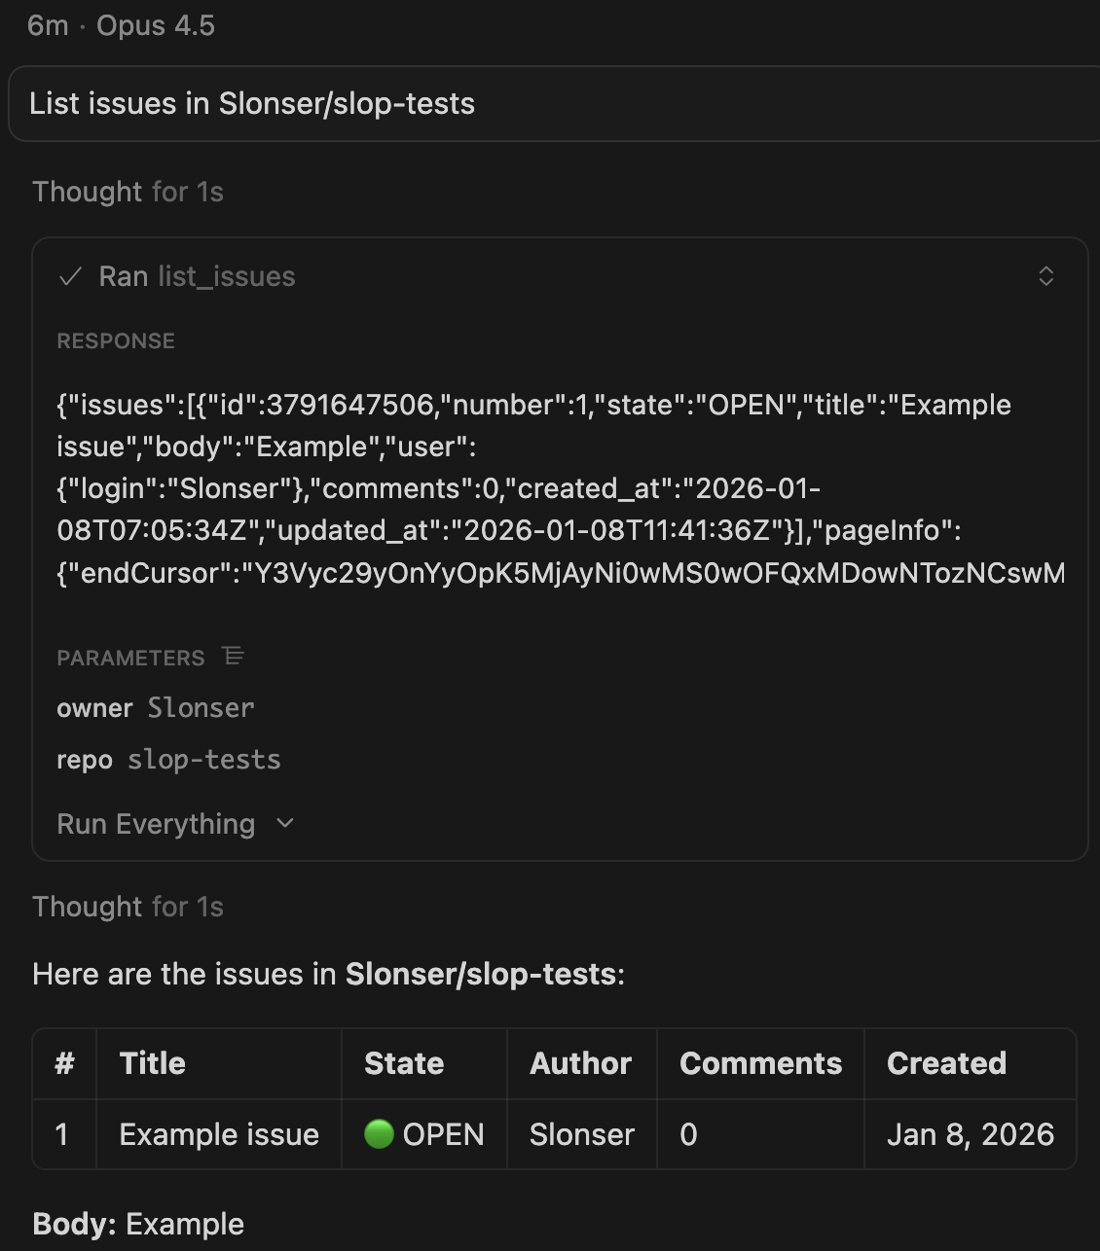
Task: Click the State column header
Action: [x=404, y=1063]
